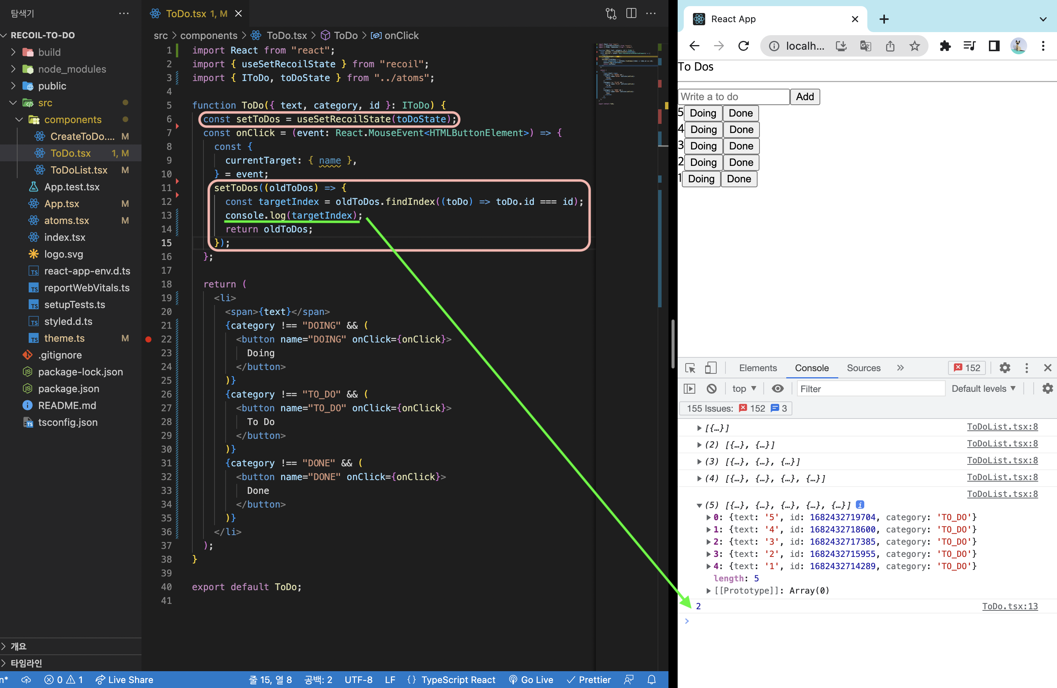The image size is (1057, 688).
Task: Open source control changes icon in editor toolbar
Action: [611, 13]
